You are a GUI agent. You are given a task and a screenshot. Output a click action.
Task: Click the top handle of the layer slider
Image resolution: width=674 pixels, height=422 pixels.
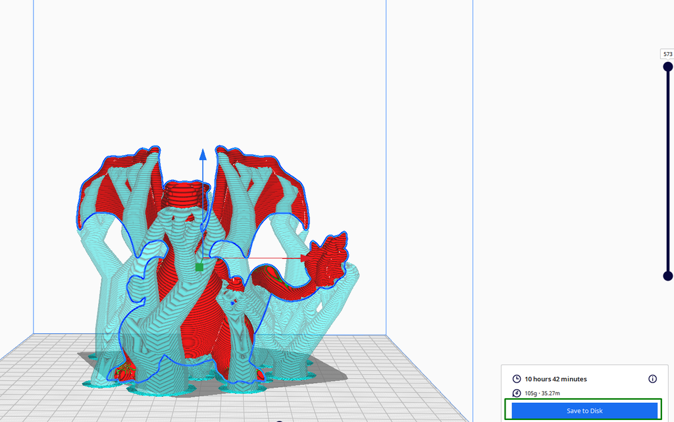pos(667,66)
